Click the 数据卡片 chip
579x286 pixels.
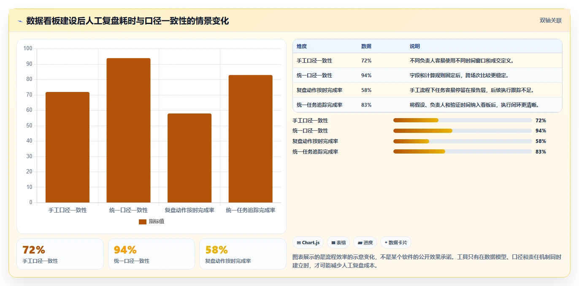395,243
